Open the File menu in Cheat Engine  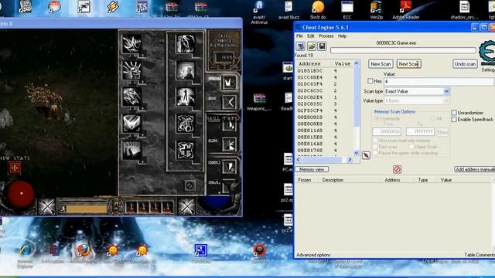[x=299, y=36]
